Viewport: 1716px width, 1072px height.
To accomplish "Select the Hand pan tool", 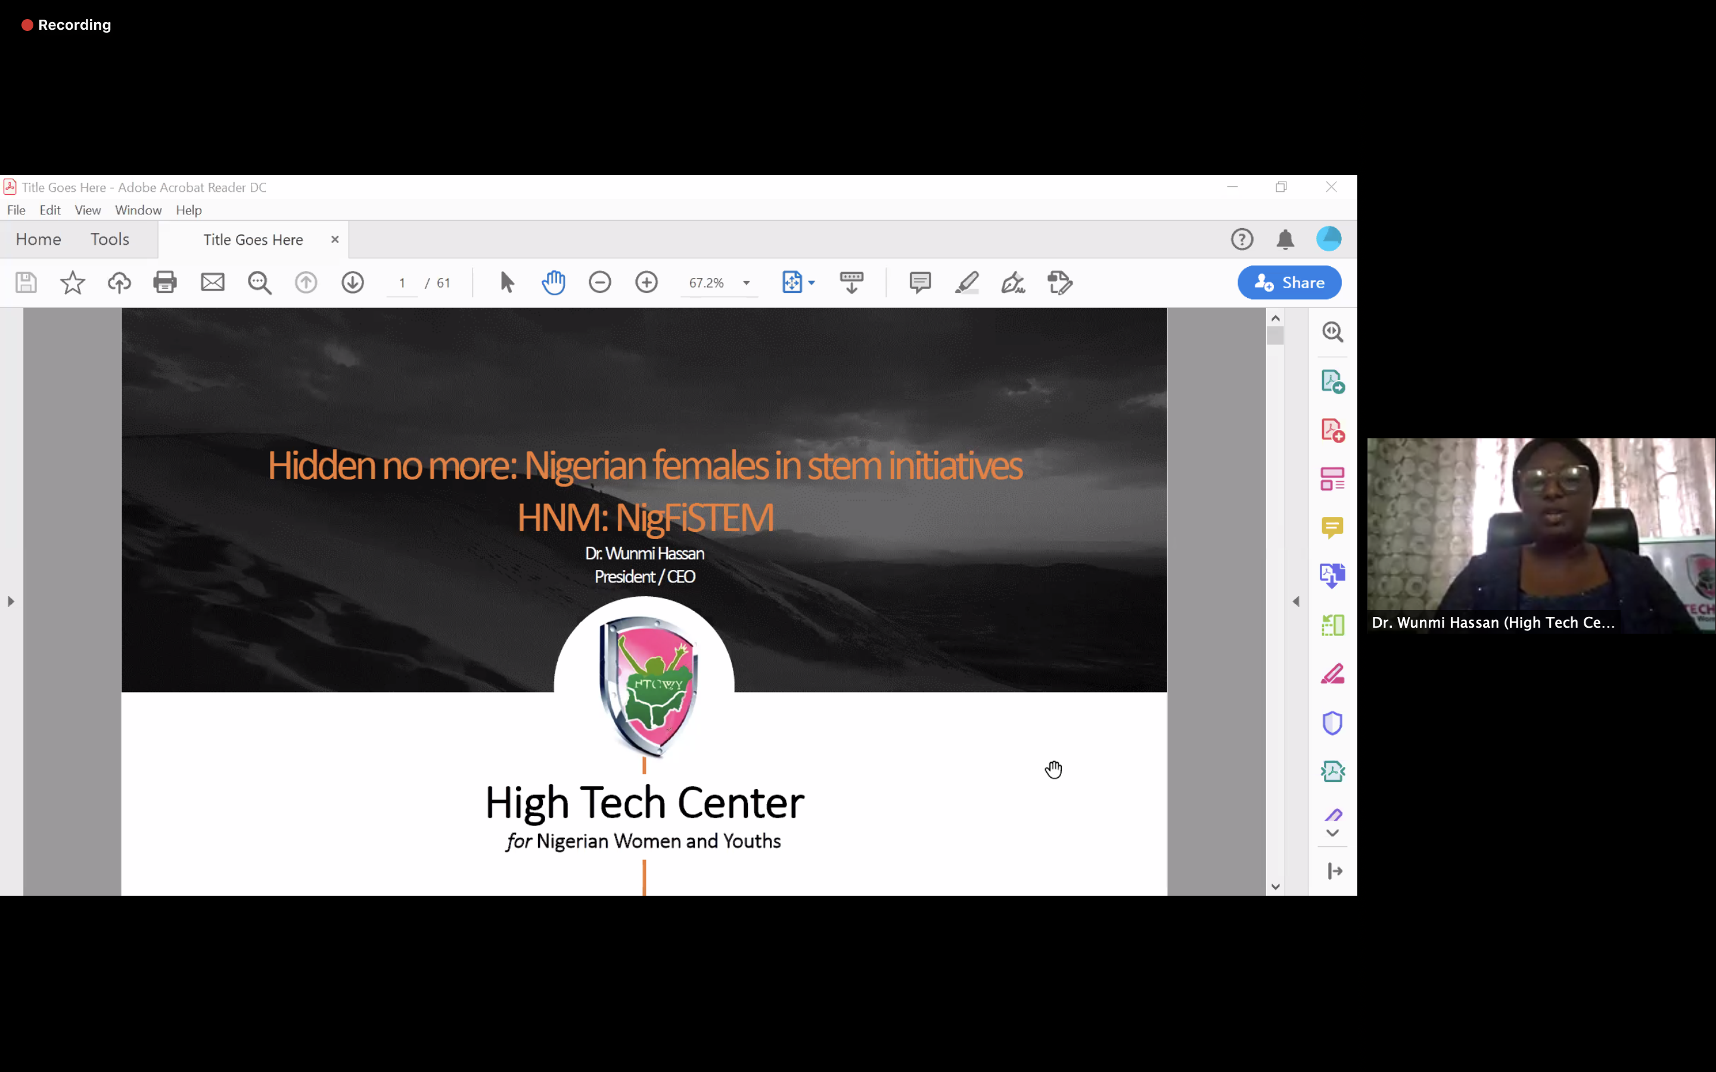I will (554, 283).
